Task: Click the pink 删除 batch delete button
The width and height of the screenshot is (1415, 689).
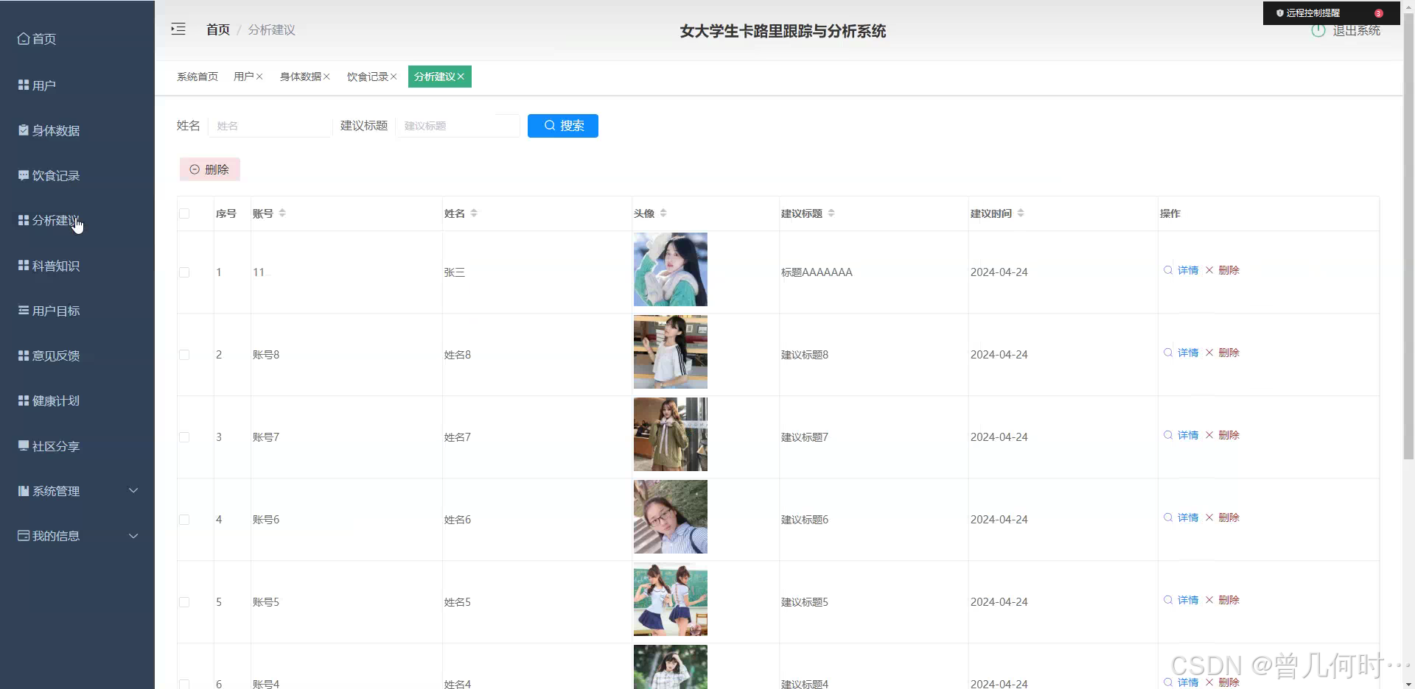Action: [x=210, y=169]
